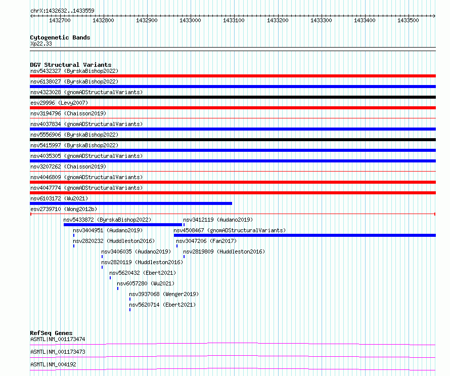The height and width of the screenshot is (376, 450).
Task: Click nsv3047206 (Fan2017) label
Action: 206,241
